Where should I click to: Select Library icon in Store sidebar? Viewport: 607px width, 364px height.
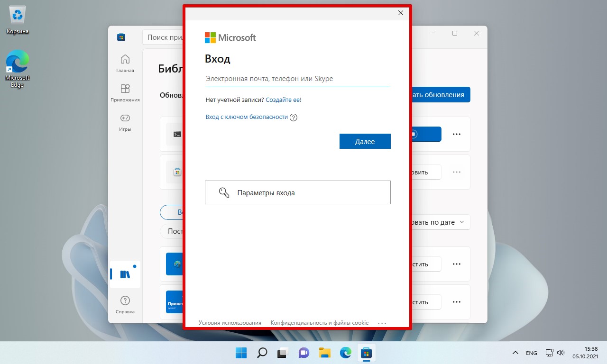point(125,274)
